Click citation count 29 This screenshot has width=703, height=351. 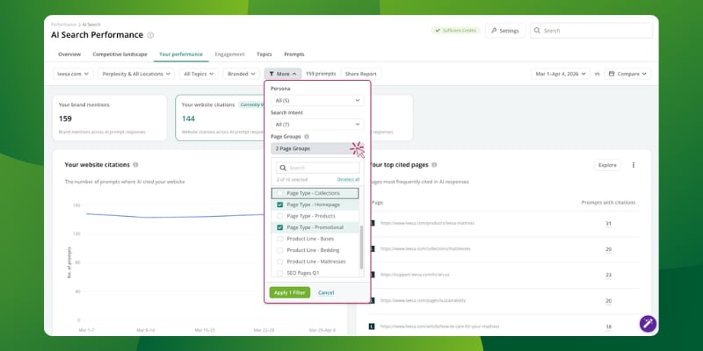pos(608,249)
